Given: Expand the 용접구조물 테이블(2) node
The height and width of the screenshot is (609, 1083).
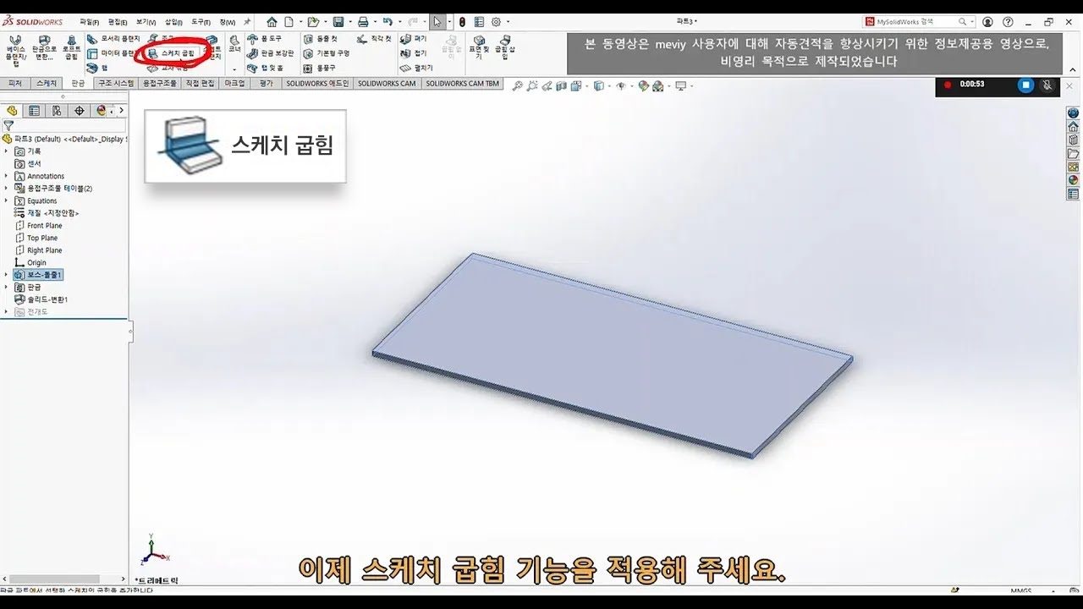Looking at the screenshot, I should pyautogui.click(x=7, y=189).
